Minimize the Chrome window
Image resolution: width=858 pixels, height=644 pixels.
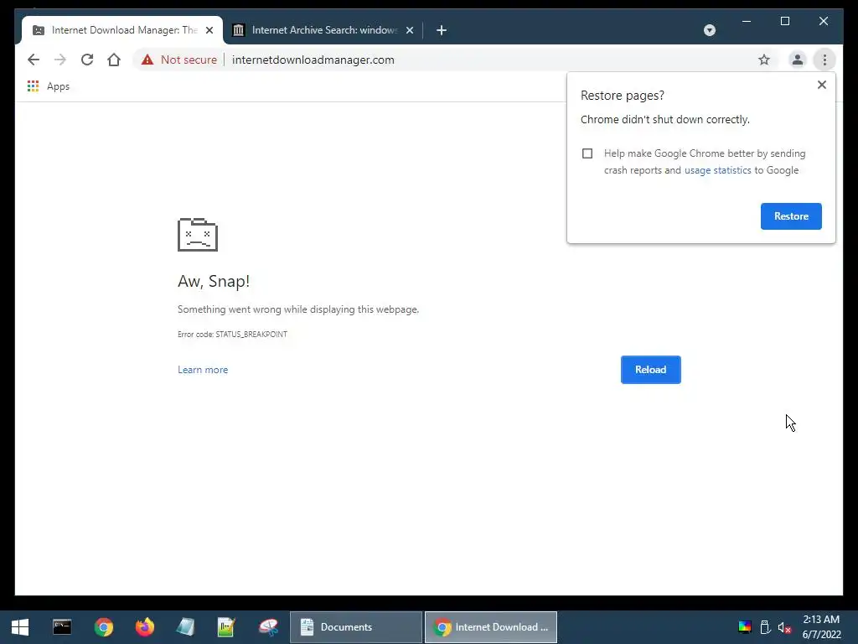pos(747,21)
